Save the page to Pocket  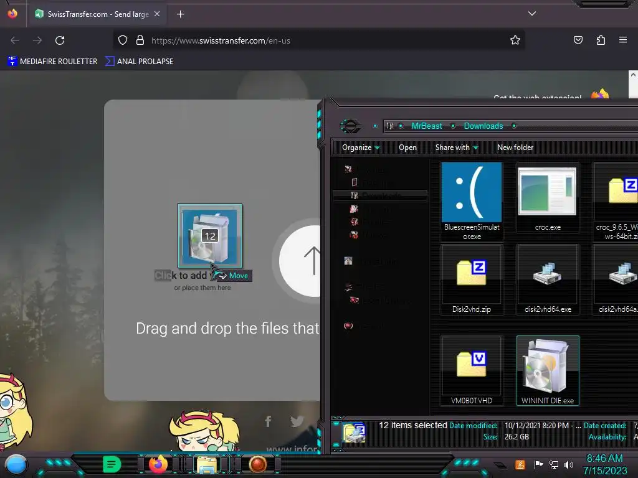[x=578, y=40]
